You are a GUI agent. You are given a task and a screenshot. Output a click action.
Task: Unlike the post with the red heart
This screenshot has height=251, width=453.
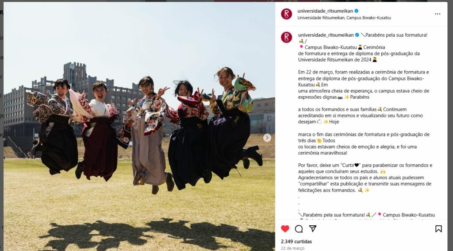tap(285, 229)
